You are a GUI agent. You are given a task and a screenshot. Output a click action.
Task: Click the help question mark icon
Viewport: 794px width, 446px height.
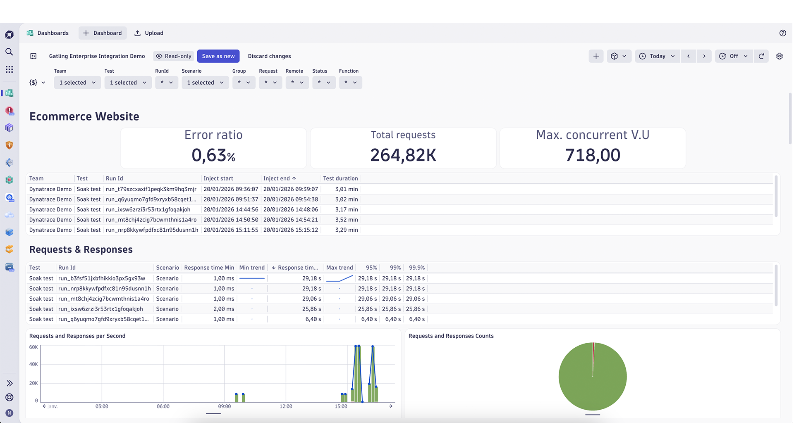point(782,33)
